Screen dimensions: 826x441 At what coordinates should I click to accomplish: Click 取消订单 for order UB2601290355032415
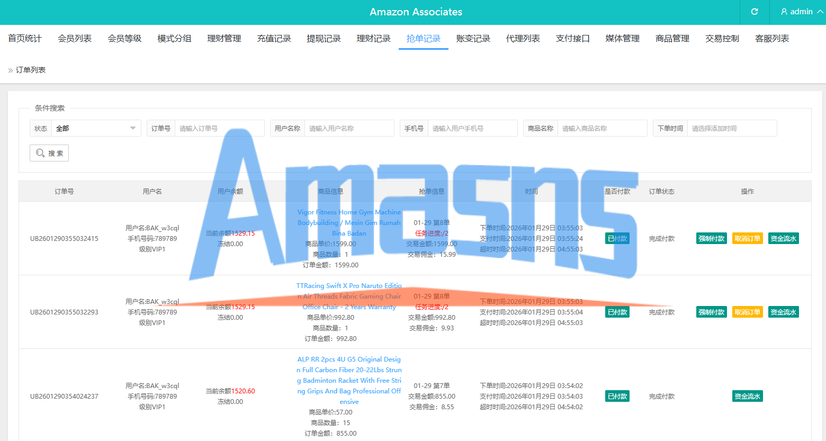point(748,238)
